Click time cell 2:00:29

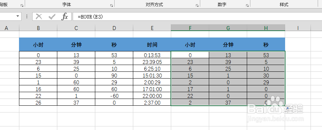tap(152, 82)
